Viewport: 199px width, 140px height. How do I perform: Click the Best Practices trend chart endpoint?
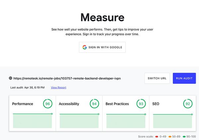[x=145, y=114]
